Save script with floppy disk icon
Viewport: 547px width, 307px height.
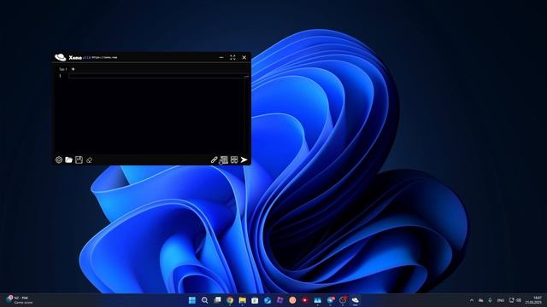[79, 159]
